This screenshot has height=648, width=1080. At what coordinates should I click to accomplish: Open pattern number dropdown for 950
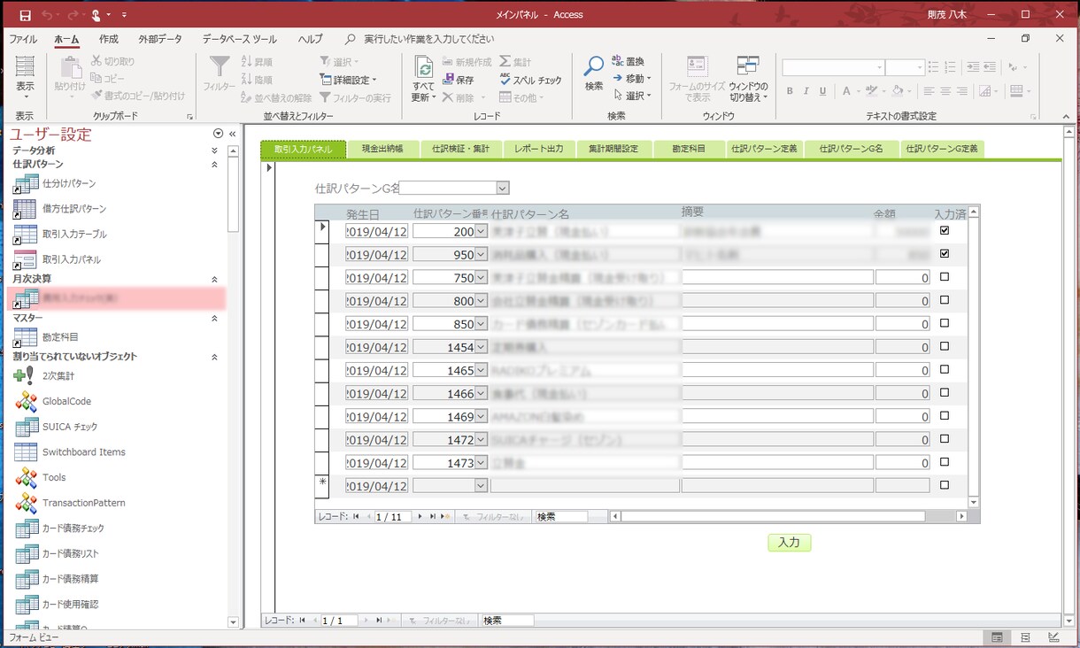[x=482, y=254]
